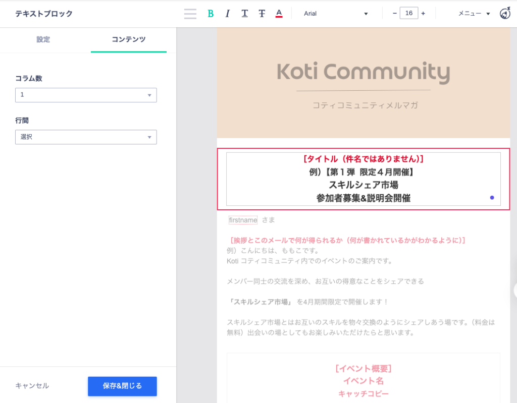
Task: Apply strikethrough formatting icon
Action: pos(262,14)
